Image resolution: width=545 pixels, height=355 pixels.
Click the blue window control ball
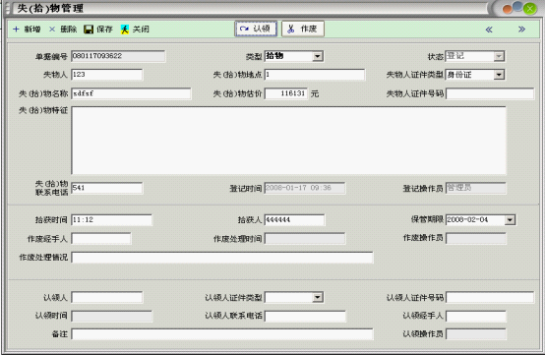click(x=517, y=7)
